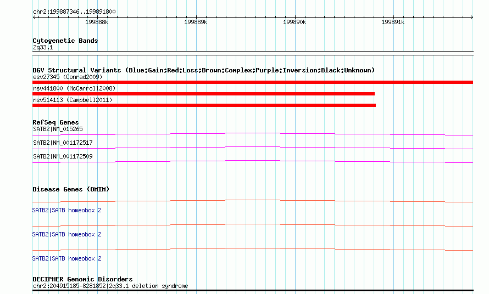The width and height of the screenshot is (489, 294).
Task: Click the 2q33.1 band label
Action: pyautogui.click(x=43, y=47)
